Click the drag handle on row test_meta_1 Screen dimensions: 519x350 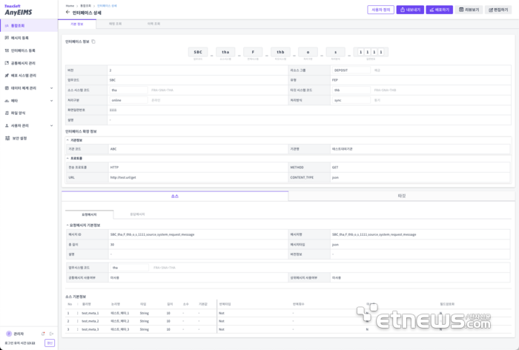coord(77,313)
